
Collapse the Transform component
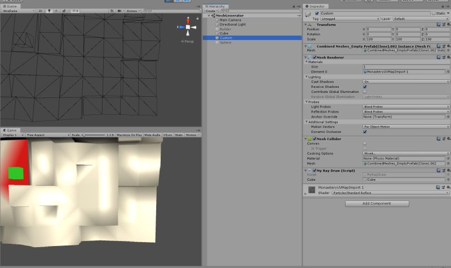[306, 25]
